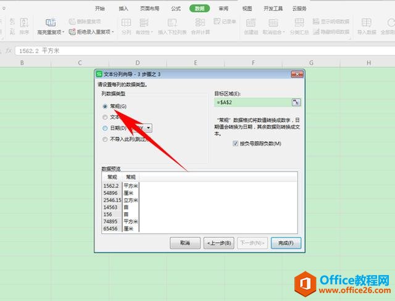Click the 分列 text to columns icon

click(126, 23)
